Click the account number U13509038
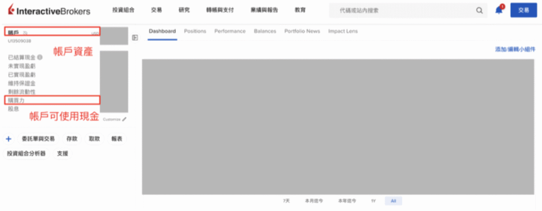This screenshot has height=211, width=542. [20, 41]
